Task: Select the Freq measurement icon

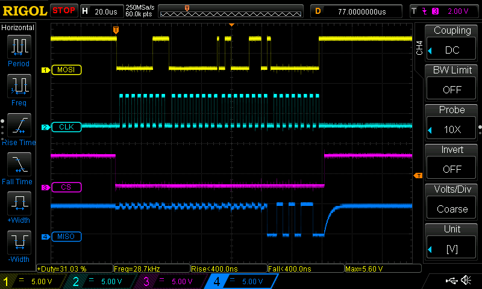Action: pyautogui.click(x=19, y=85)
